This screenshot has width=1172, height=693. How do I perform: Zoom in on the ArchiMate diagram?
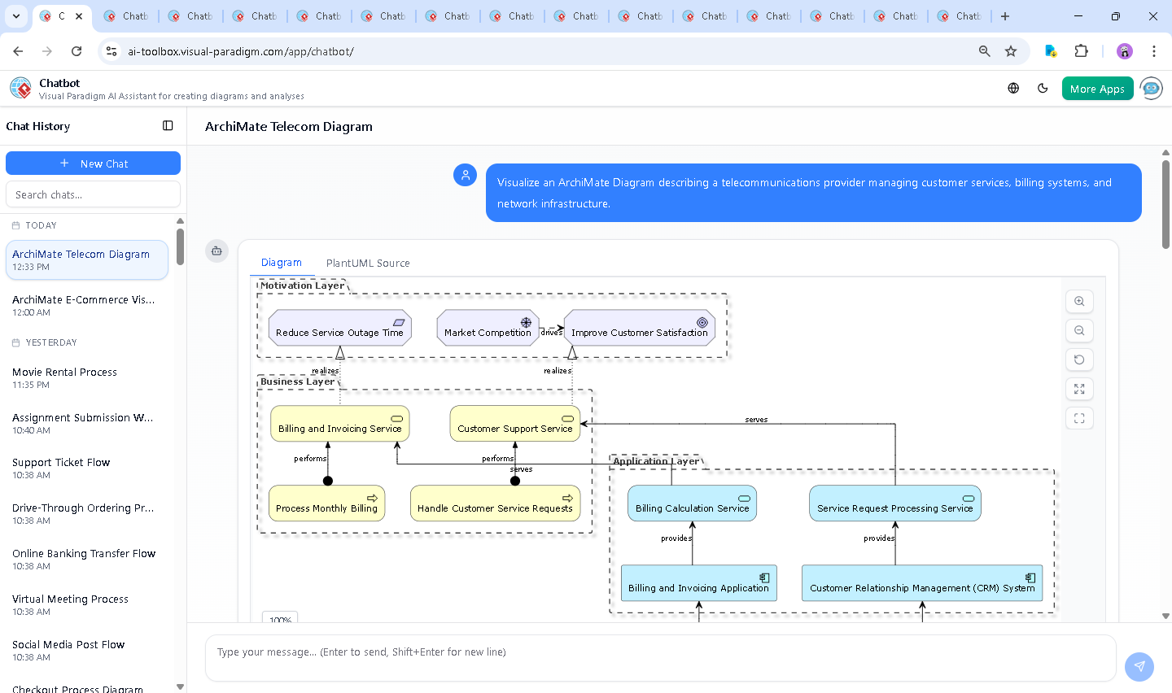1079,301
